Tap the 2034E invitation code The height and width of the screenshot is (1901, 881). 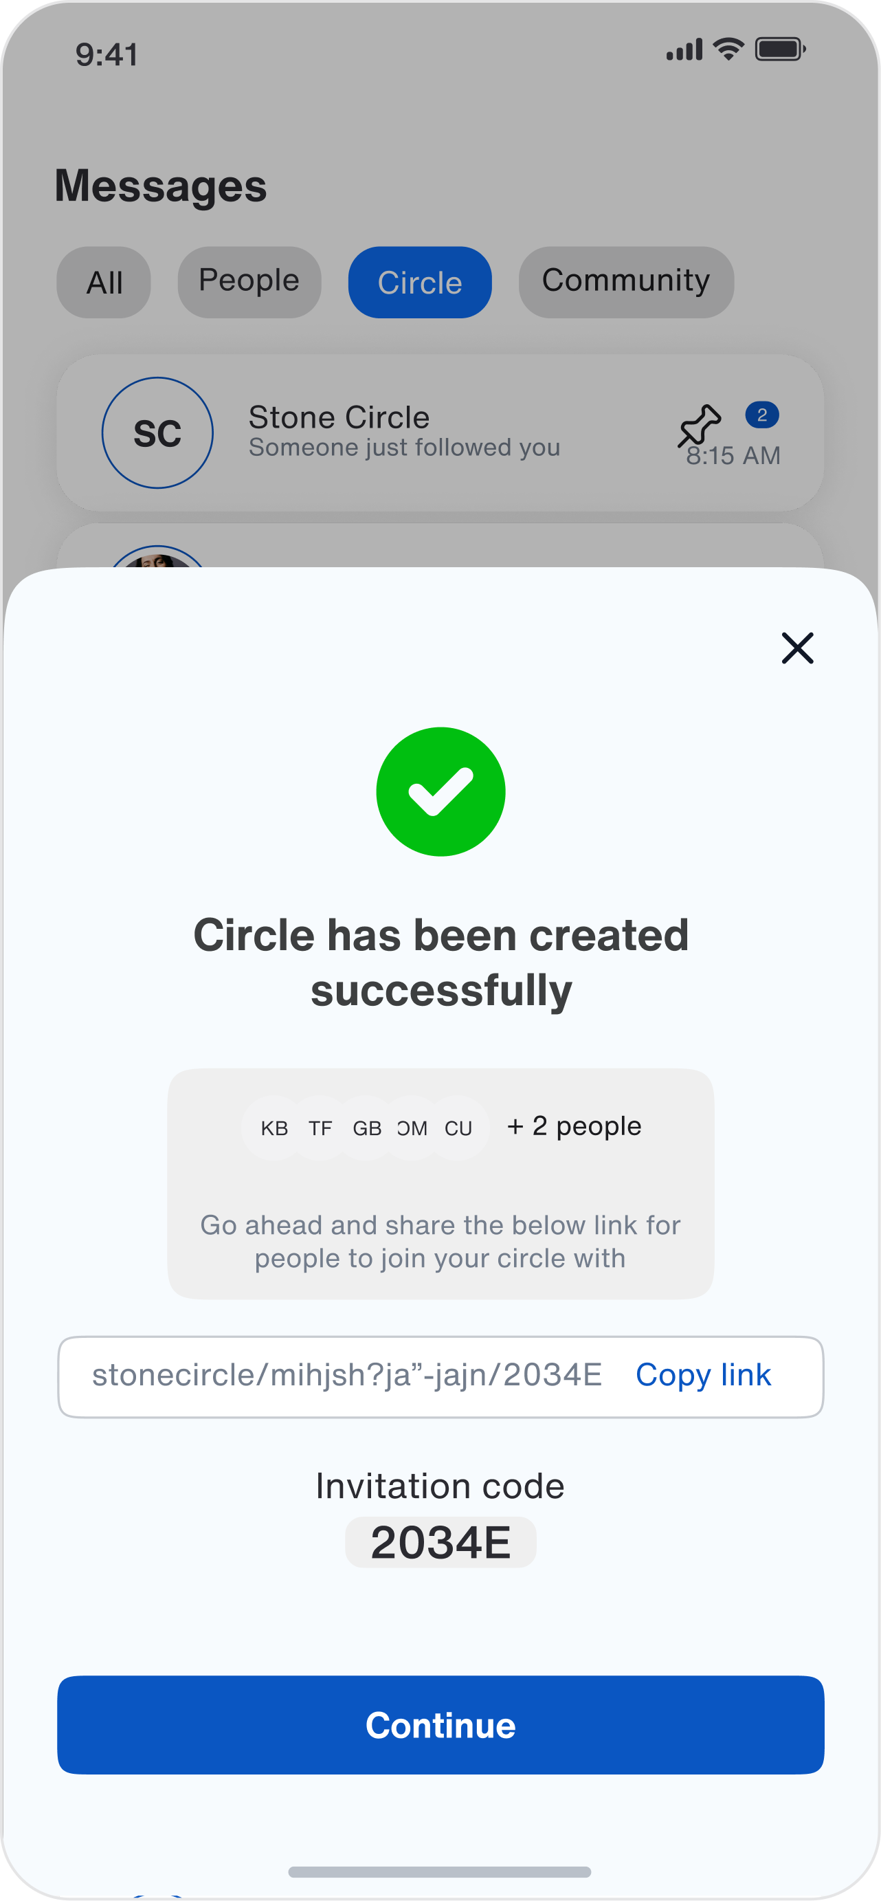point(440,1542)
